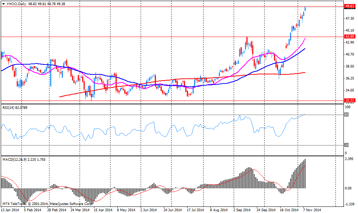
Task: Click the 36.25 value on price axis
Action: click(349, 78)
